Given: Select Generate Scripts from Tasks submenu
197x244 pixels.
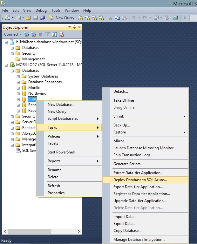Looking at the screenshot, I should (145, 164).
